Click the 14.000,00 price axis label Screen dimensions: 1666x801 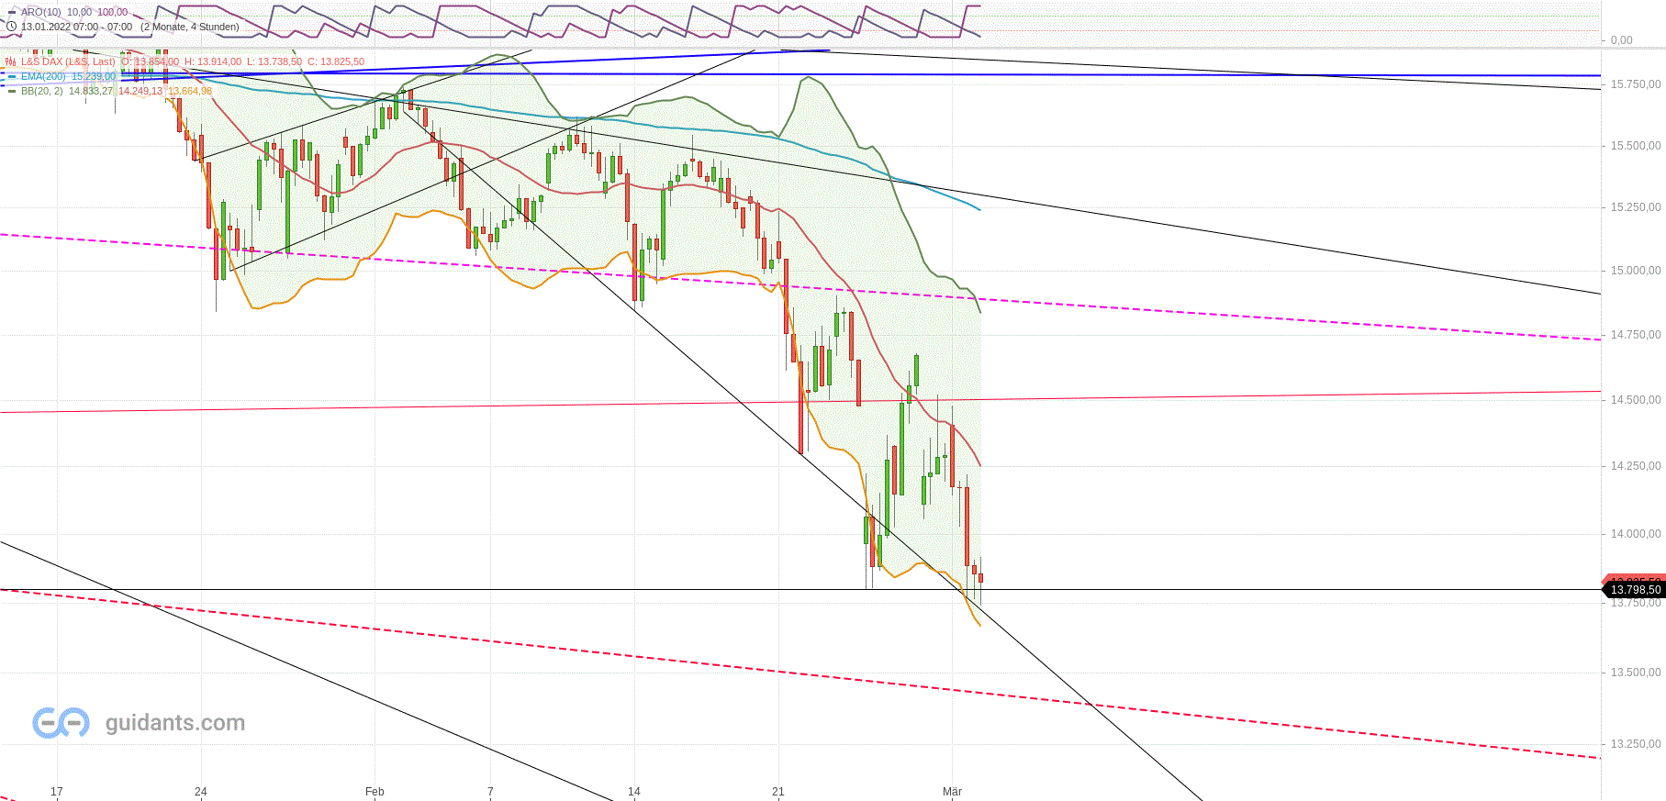tap(1636, 534)
